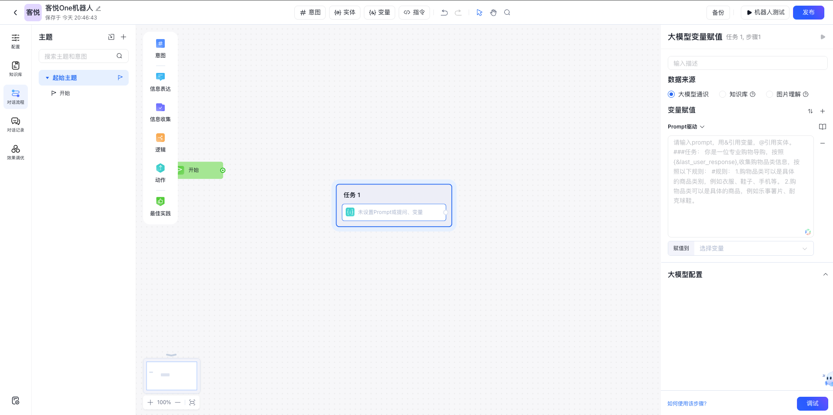The image size is (833, 415).
Task: Collapse the 大模型配置 section
Action: [825, 274]
